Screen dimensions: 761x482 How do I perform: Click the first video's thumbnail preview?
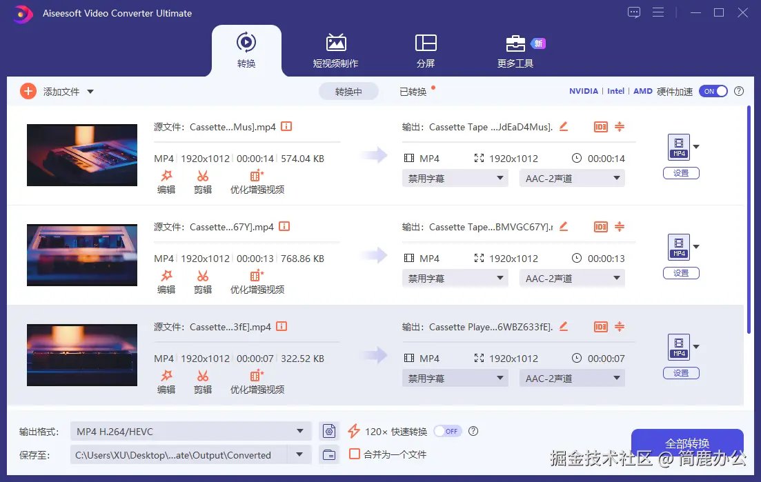(x=81, y=154)
